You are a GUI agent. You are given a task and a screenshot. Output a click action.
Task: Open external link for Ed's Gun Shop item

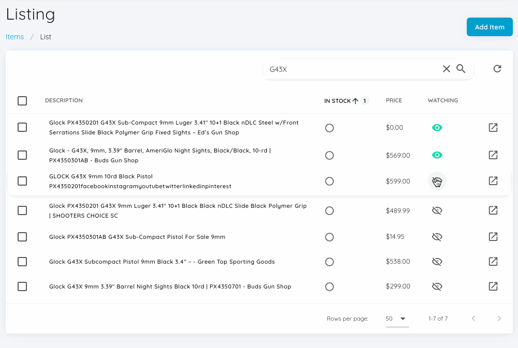tap(493, 127)
